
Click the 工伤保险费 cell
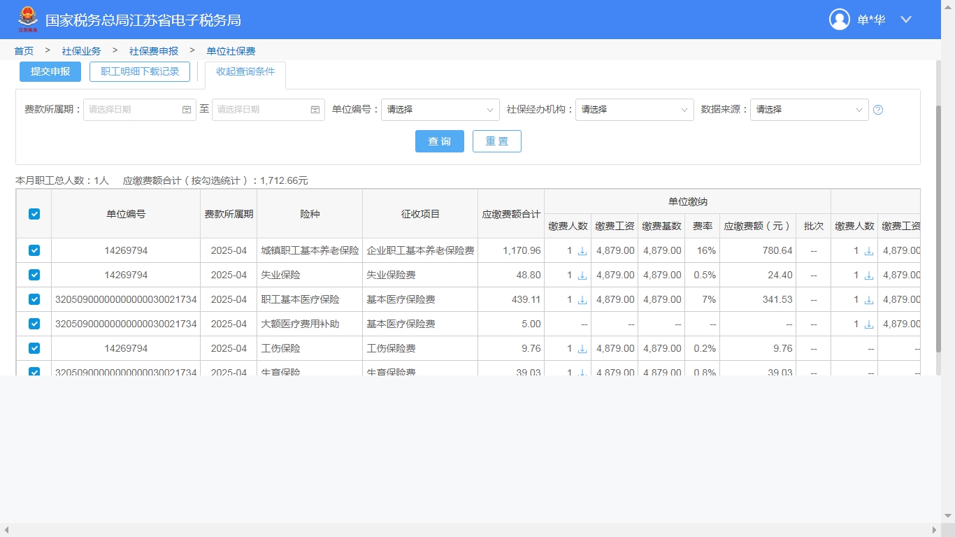(x=420, y=348)
